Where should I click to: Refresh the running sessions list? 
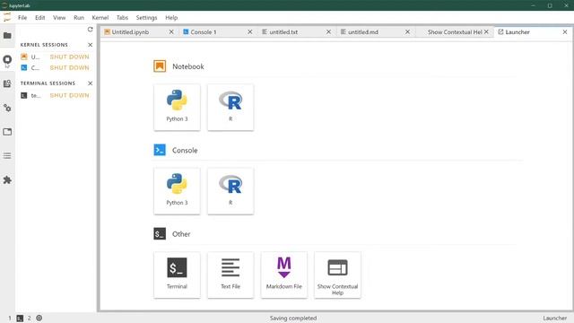point(90,30)
